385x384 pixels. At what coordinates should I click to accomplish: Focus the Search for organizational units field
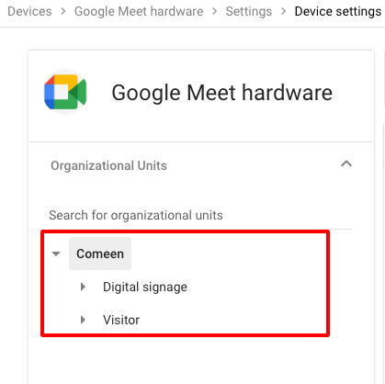coord(200,215)
